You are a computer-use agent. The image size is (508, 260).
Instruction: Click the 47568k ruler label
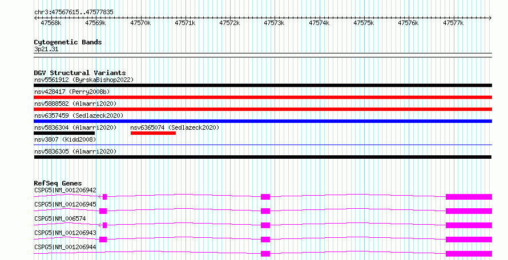(51, 23)
